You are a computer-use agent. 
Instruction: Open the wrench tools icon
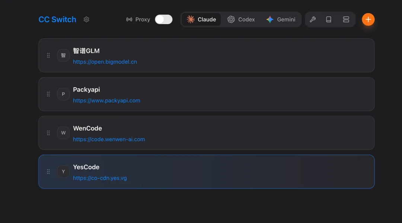click(313, 19)
